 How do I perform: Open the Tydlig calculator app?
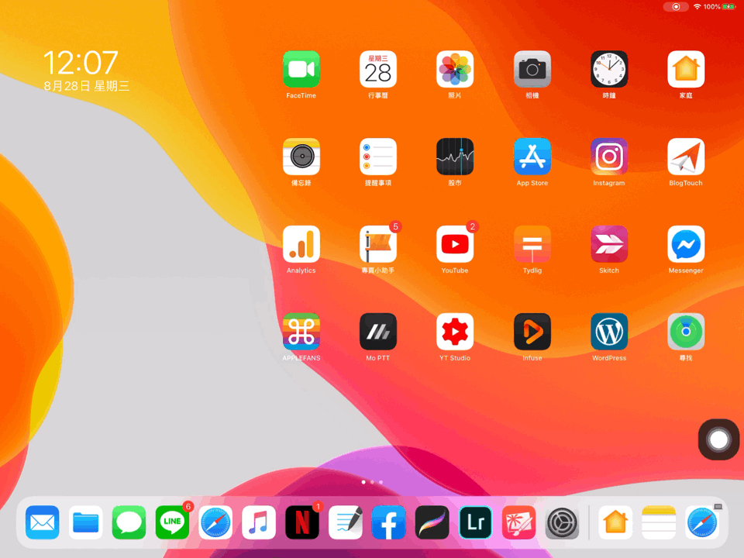pyautogui.click(x=532, y=244)
